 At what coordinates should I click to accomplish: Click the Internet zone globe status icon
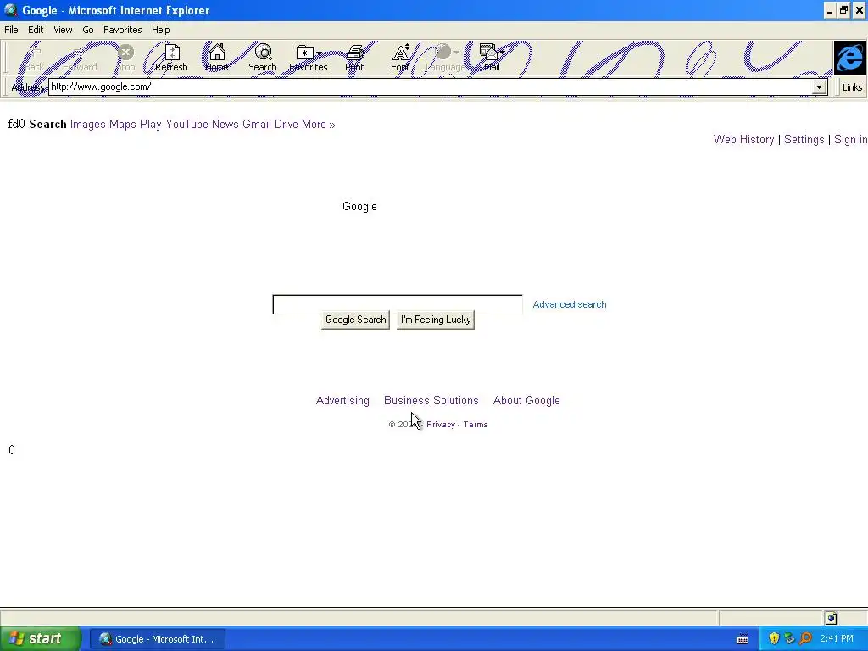point(831,618)
